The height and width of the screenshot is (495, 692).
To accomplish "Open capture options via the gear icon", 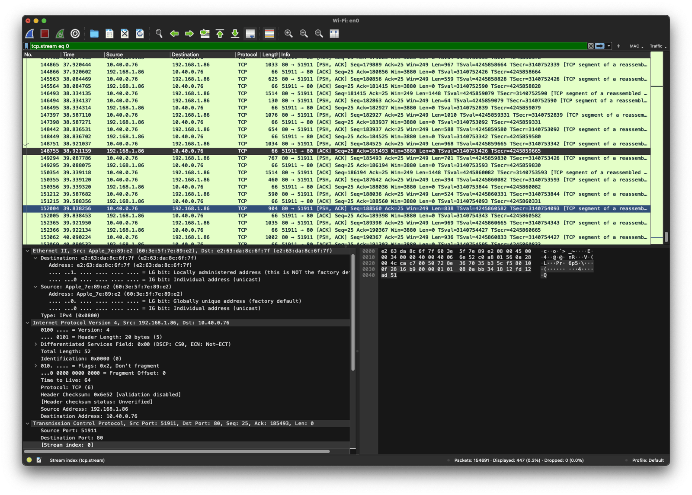I will 75,33.
